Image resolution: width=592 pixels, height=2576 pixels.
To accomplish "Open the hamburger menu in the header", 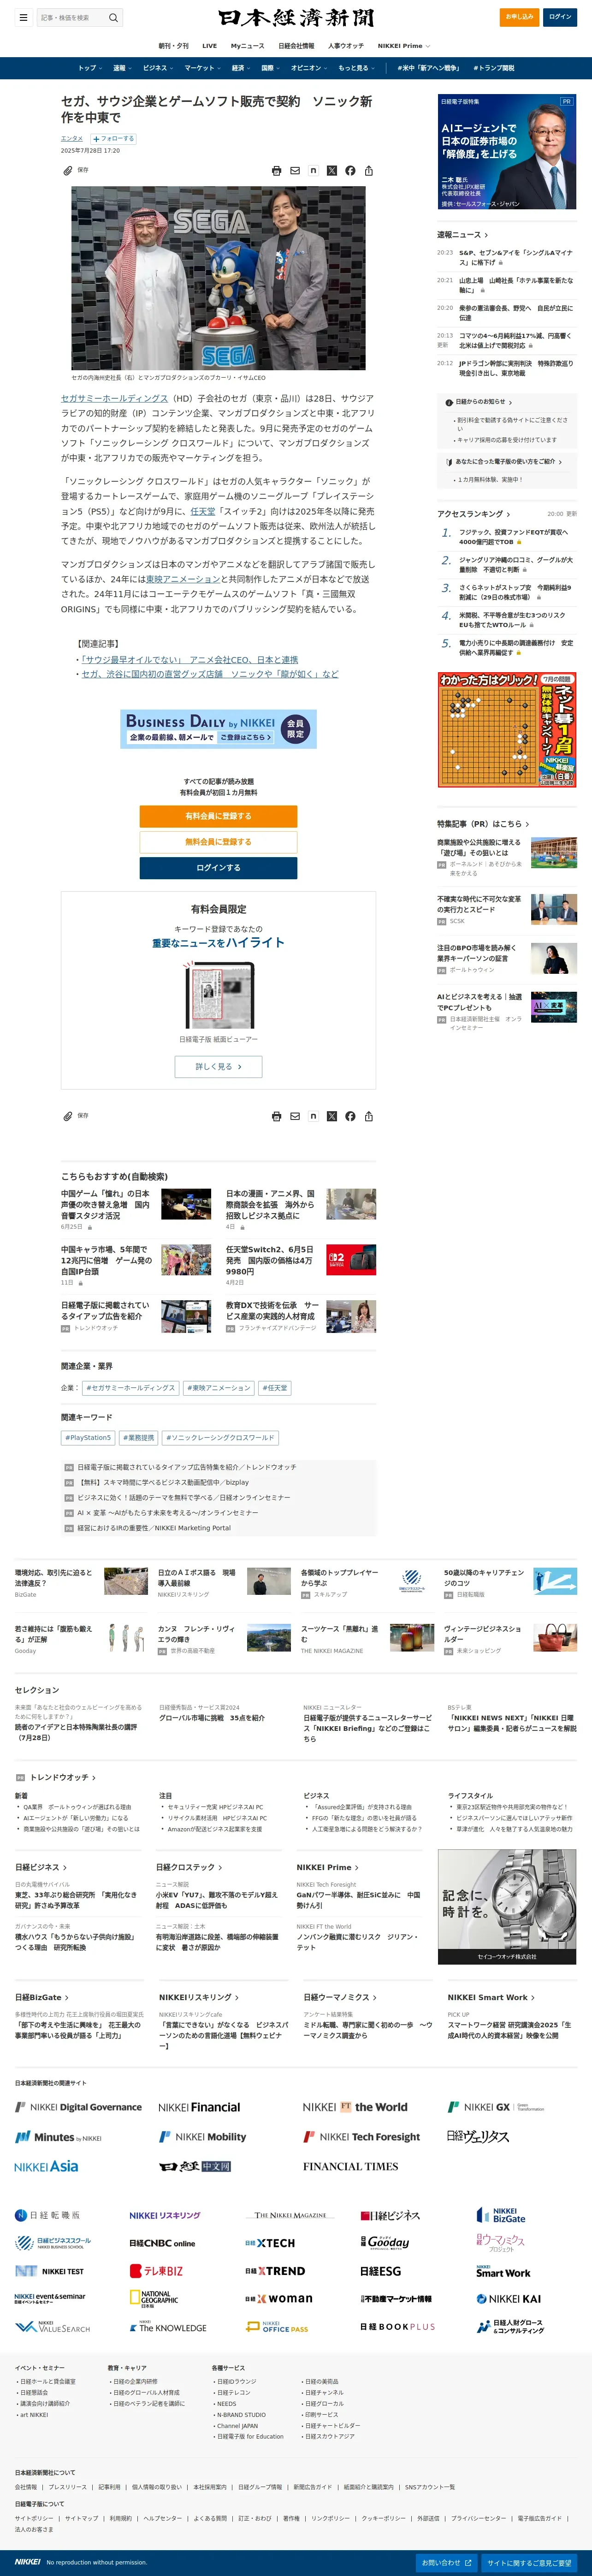I will click(23, 17).
